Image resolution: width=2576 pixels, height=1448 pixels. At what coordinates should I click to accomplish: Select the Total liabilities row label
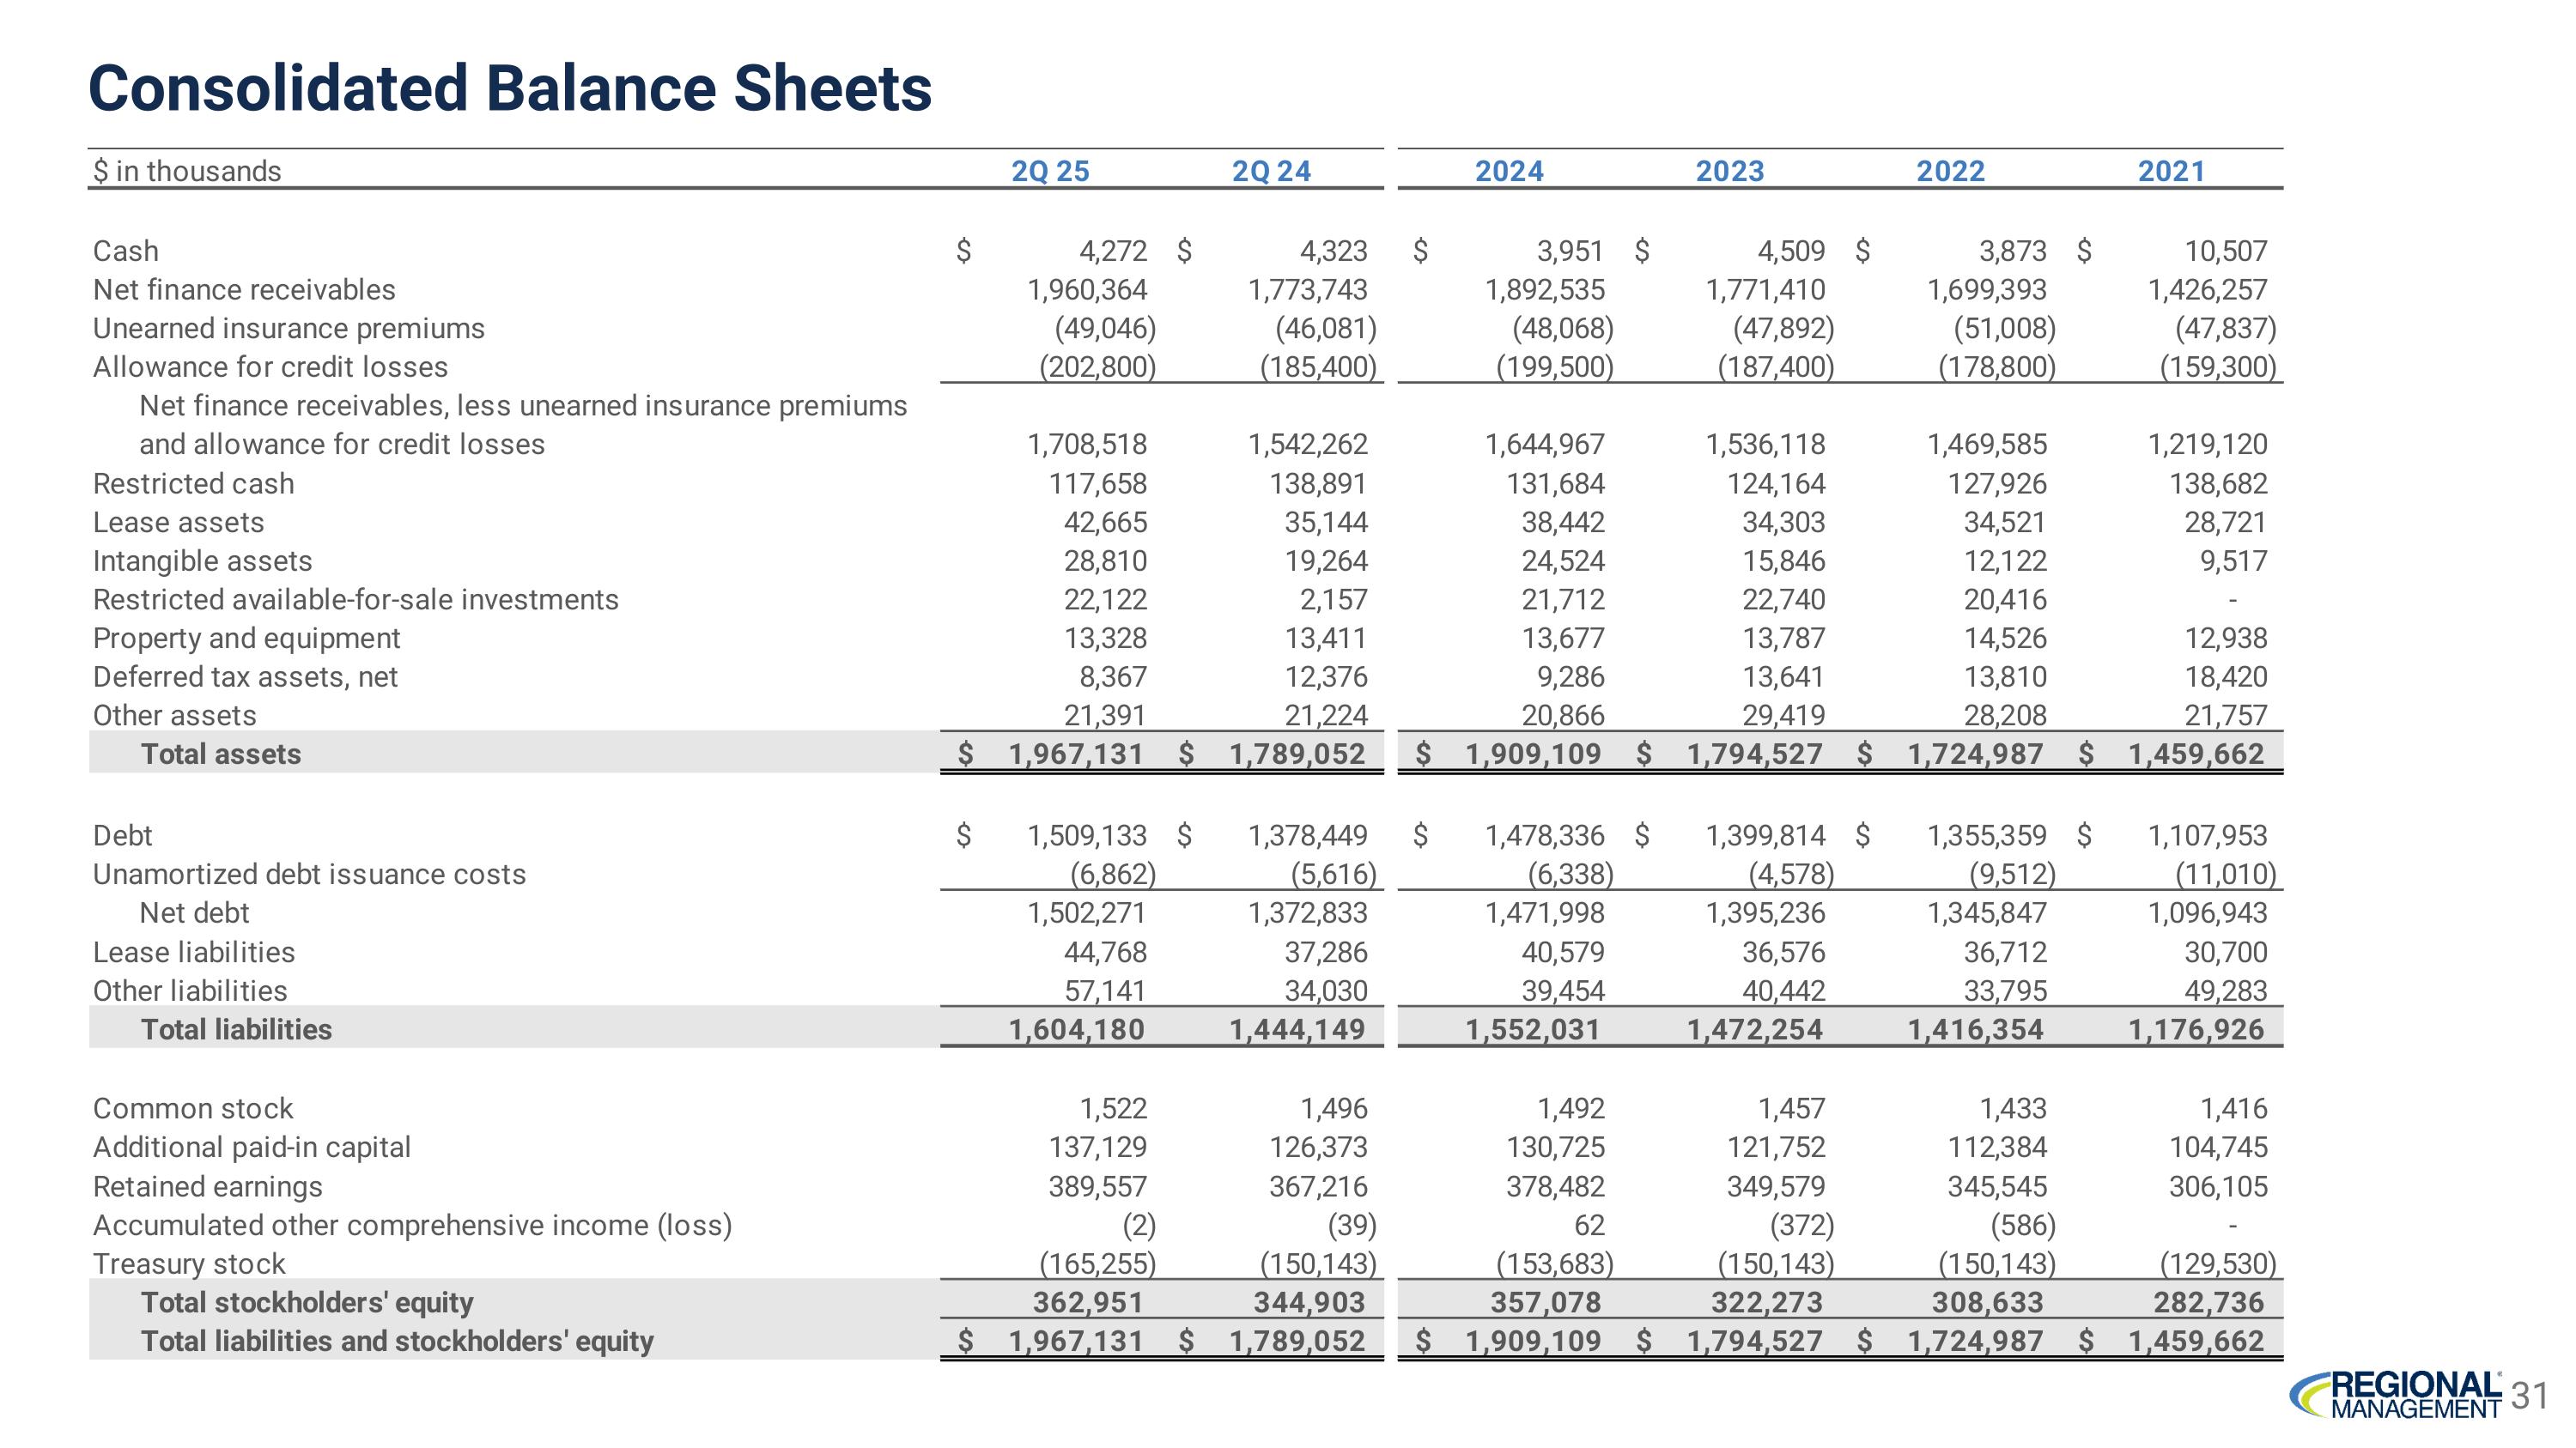pos(236,1029)
